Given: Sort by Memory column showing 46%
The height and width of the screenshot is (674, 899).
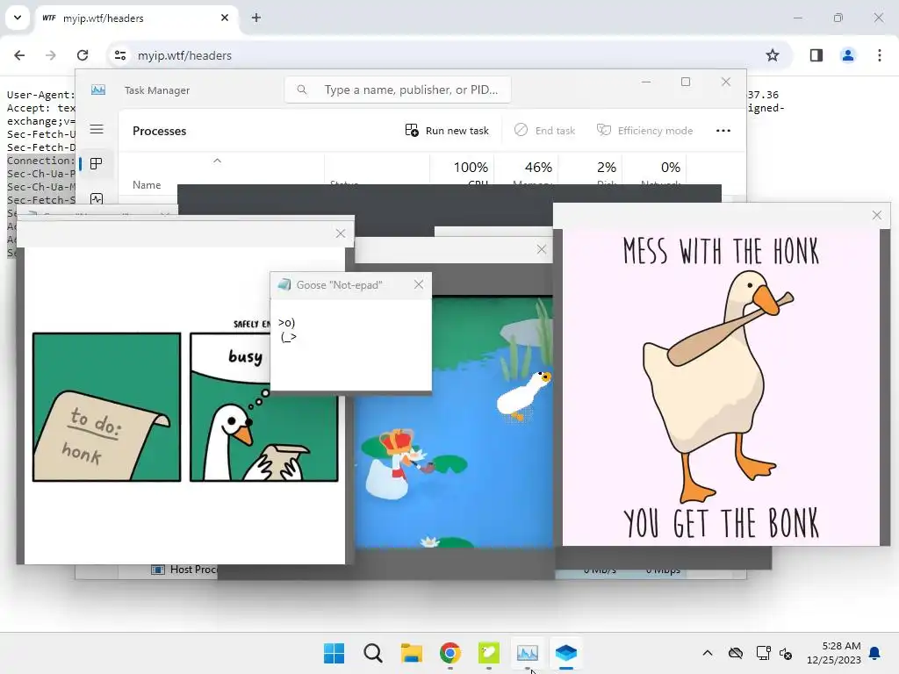Looking at the screenshot, I should click(527, 170).
